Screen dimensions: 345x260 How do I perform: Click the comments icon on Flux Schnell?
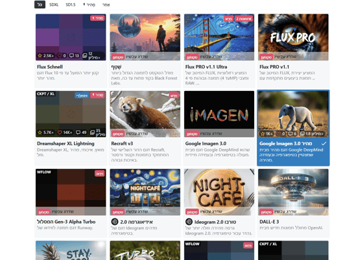point(72,55)
